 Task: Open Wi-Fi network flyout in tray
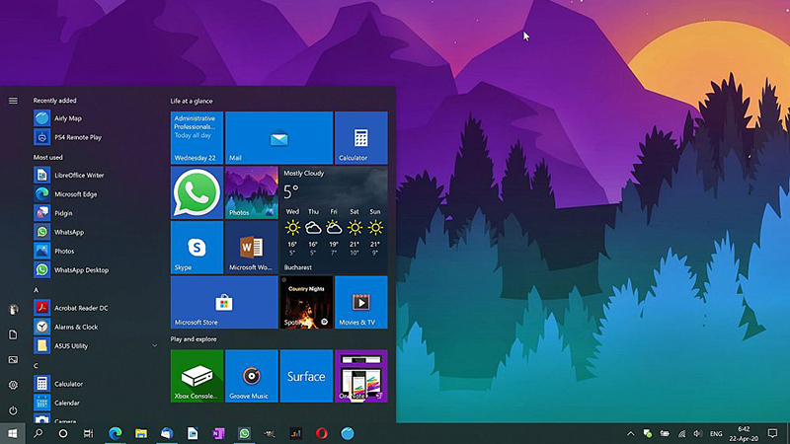tap(681, 433)
